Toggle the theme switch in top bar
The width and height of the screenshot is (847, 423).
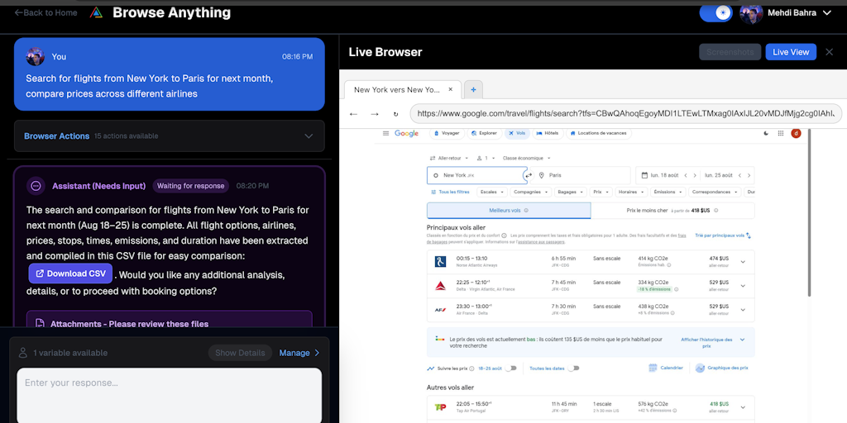pos(715,12)
